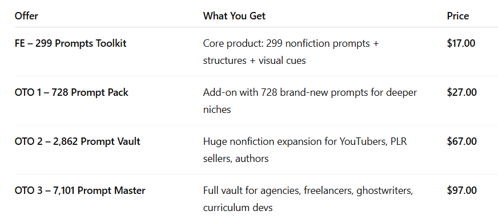This screenshot has width=498, height=219.
Task: Select FE – 299 Prompts Toolkit offer name
Action: (70, 43)
